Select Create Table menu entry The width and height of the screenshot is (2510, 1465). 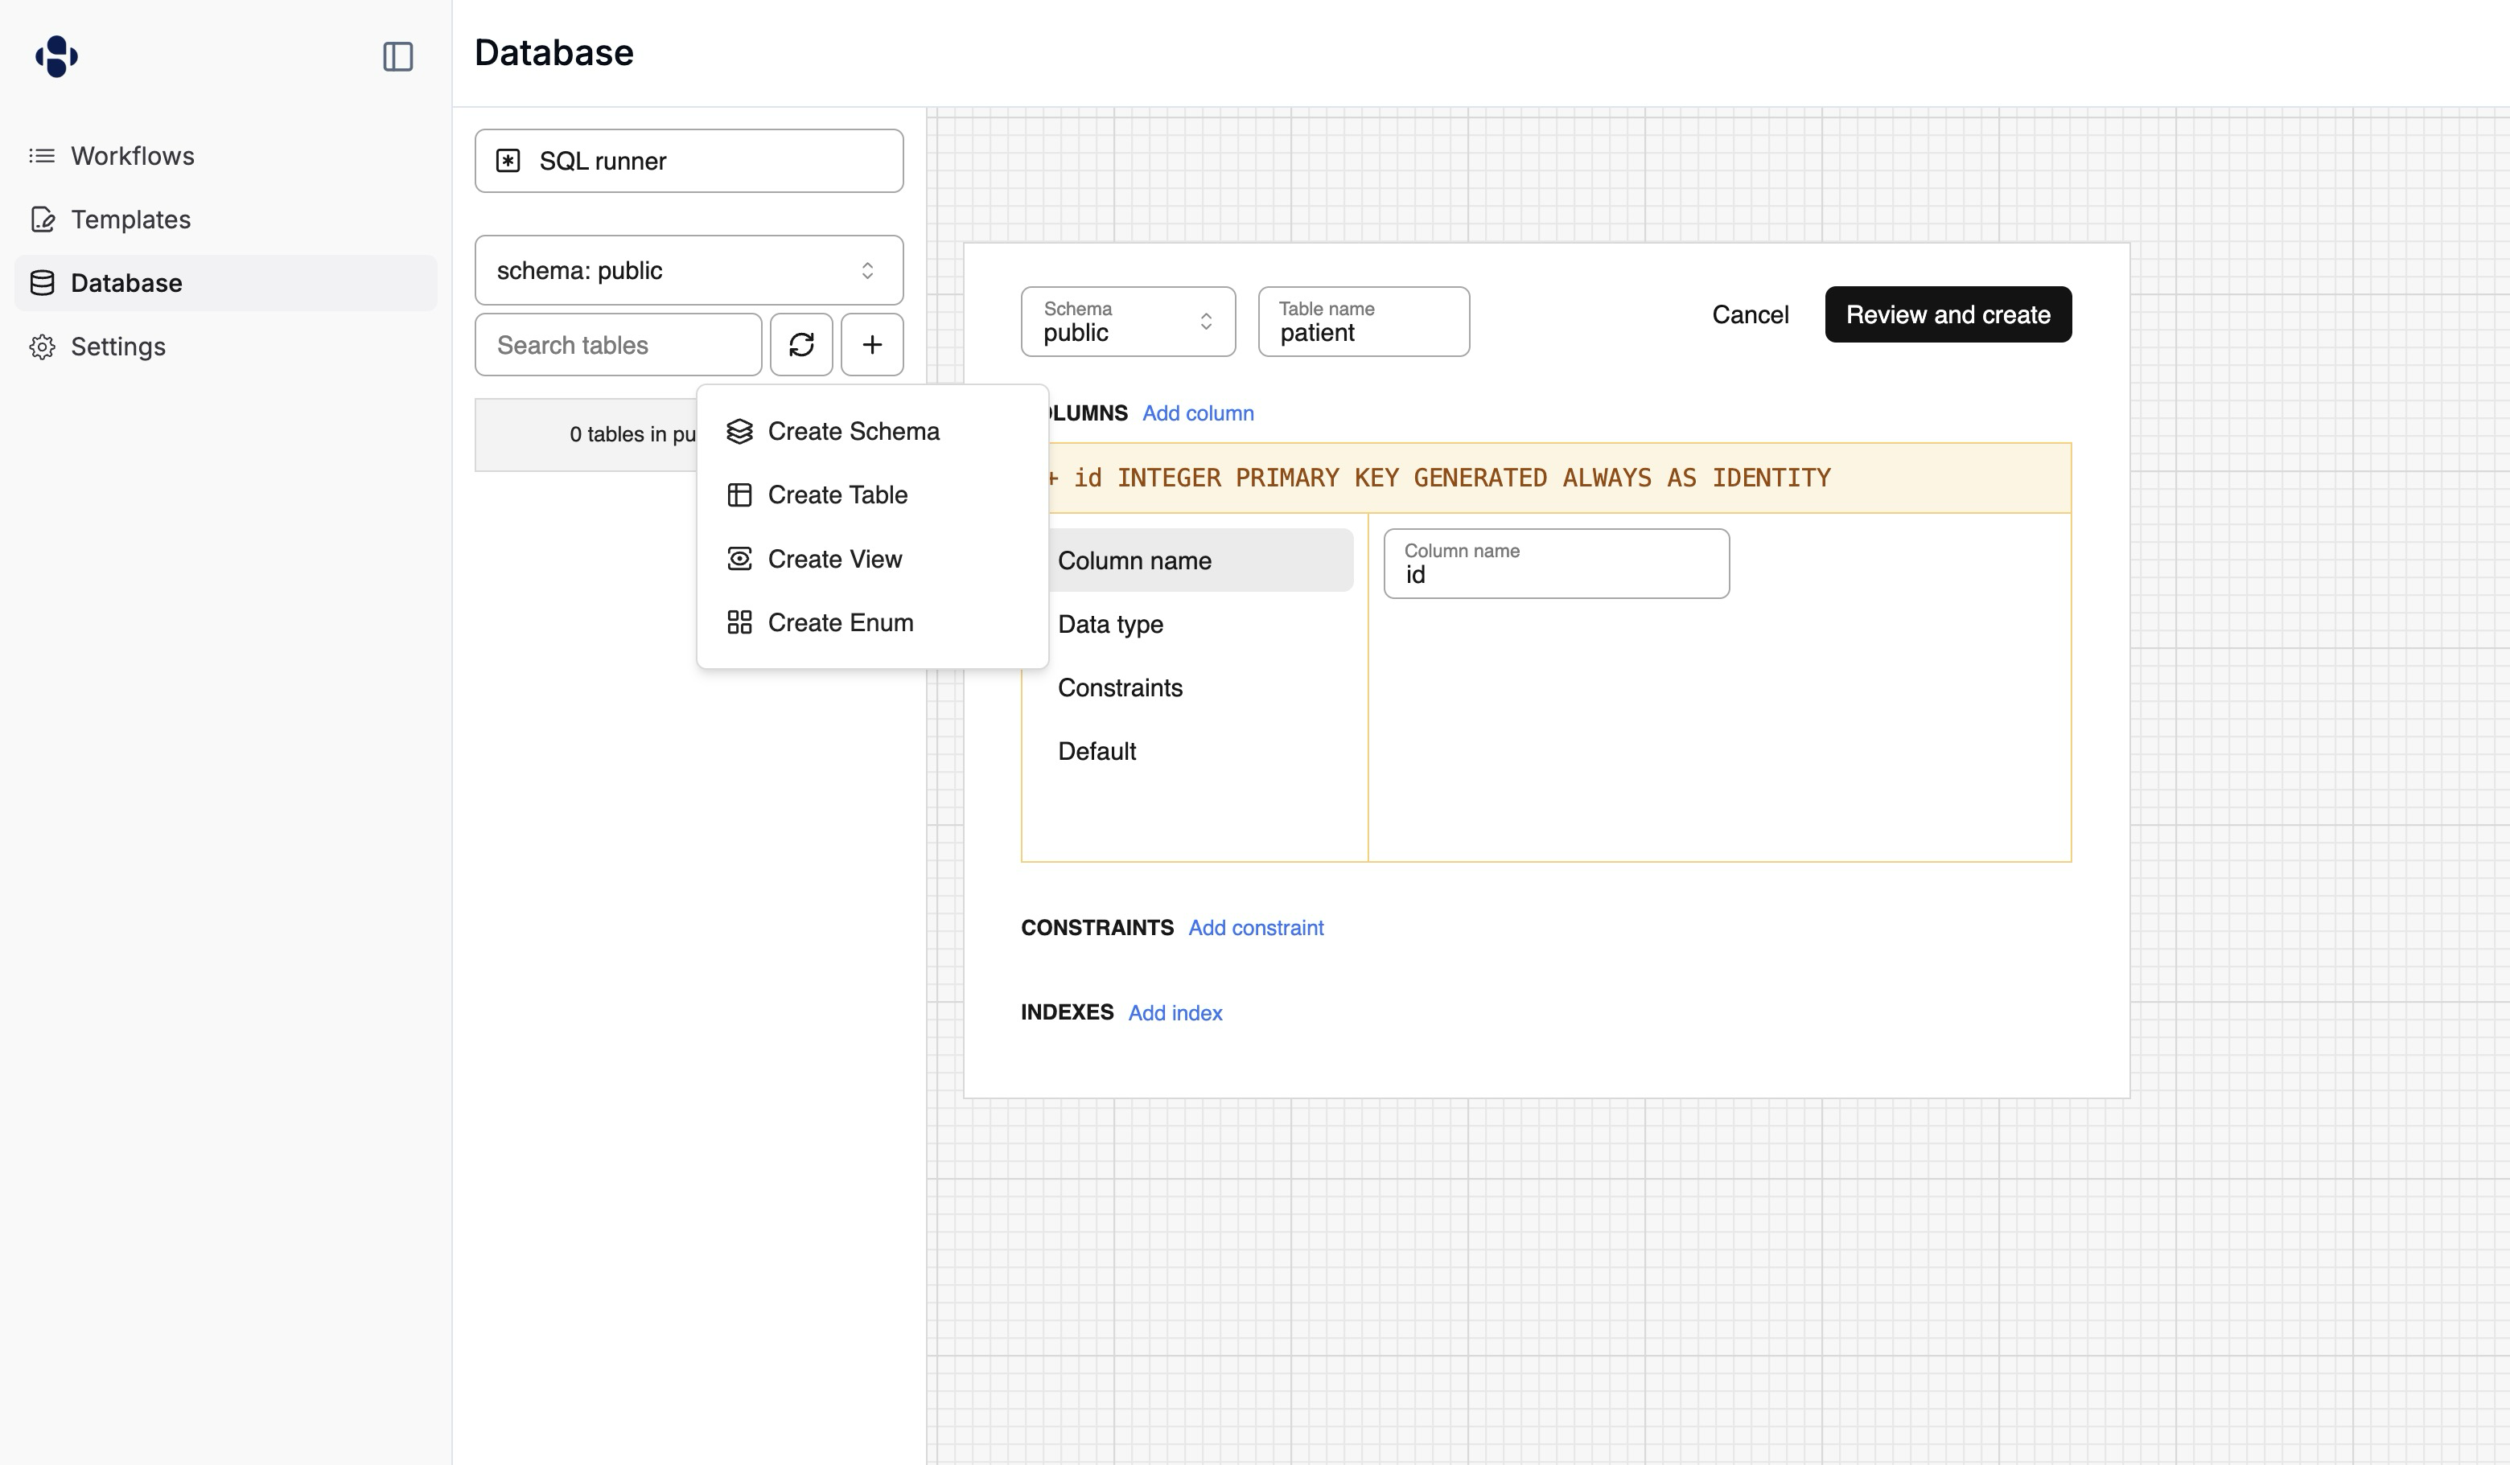(x=837, y=494)
